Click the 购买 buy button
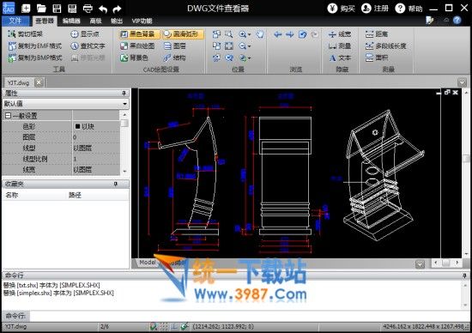472x333 pixels. (342, 9)
